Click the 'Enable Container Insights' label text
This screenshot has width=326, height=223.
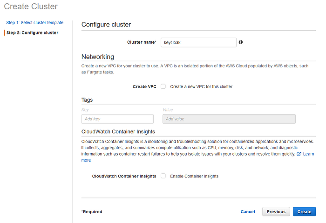tap(194, 176)
